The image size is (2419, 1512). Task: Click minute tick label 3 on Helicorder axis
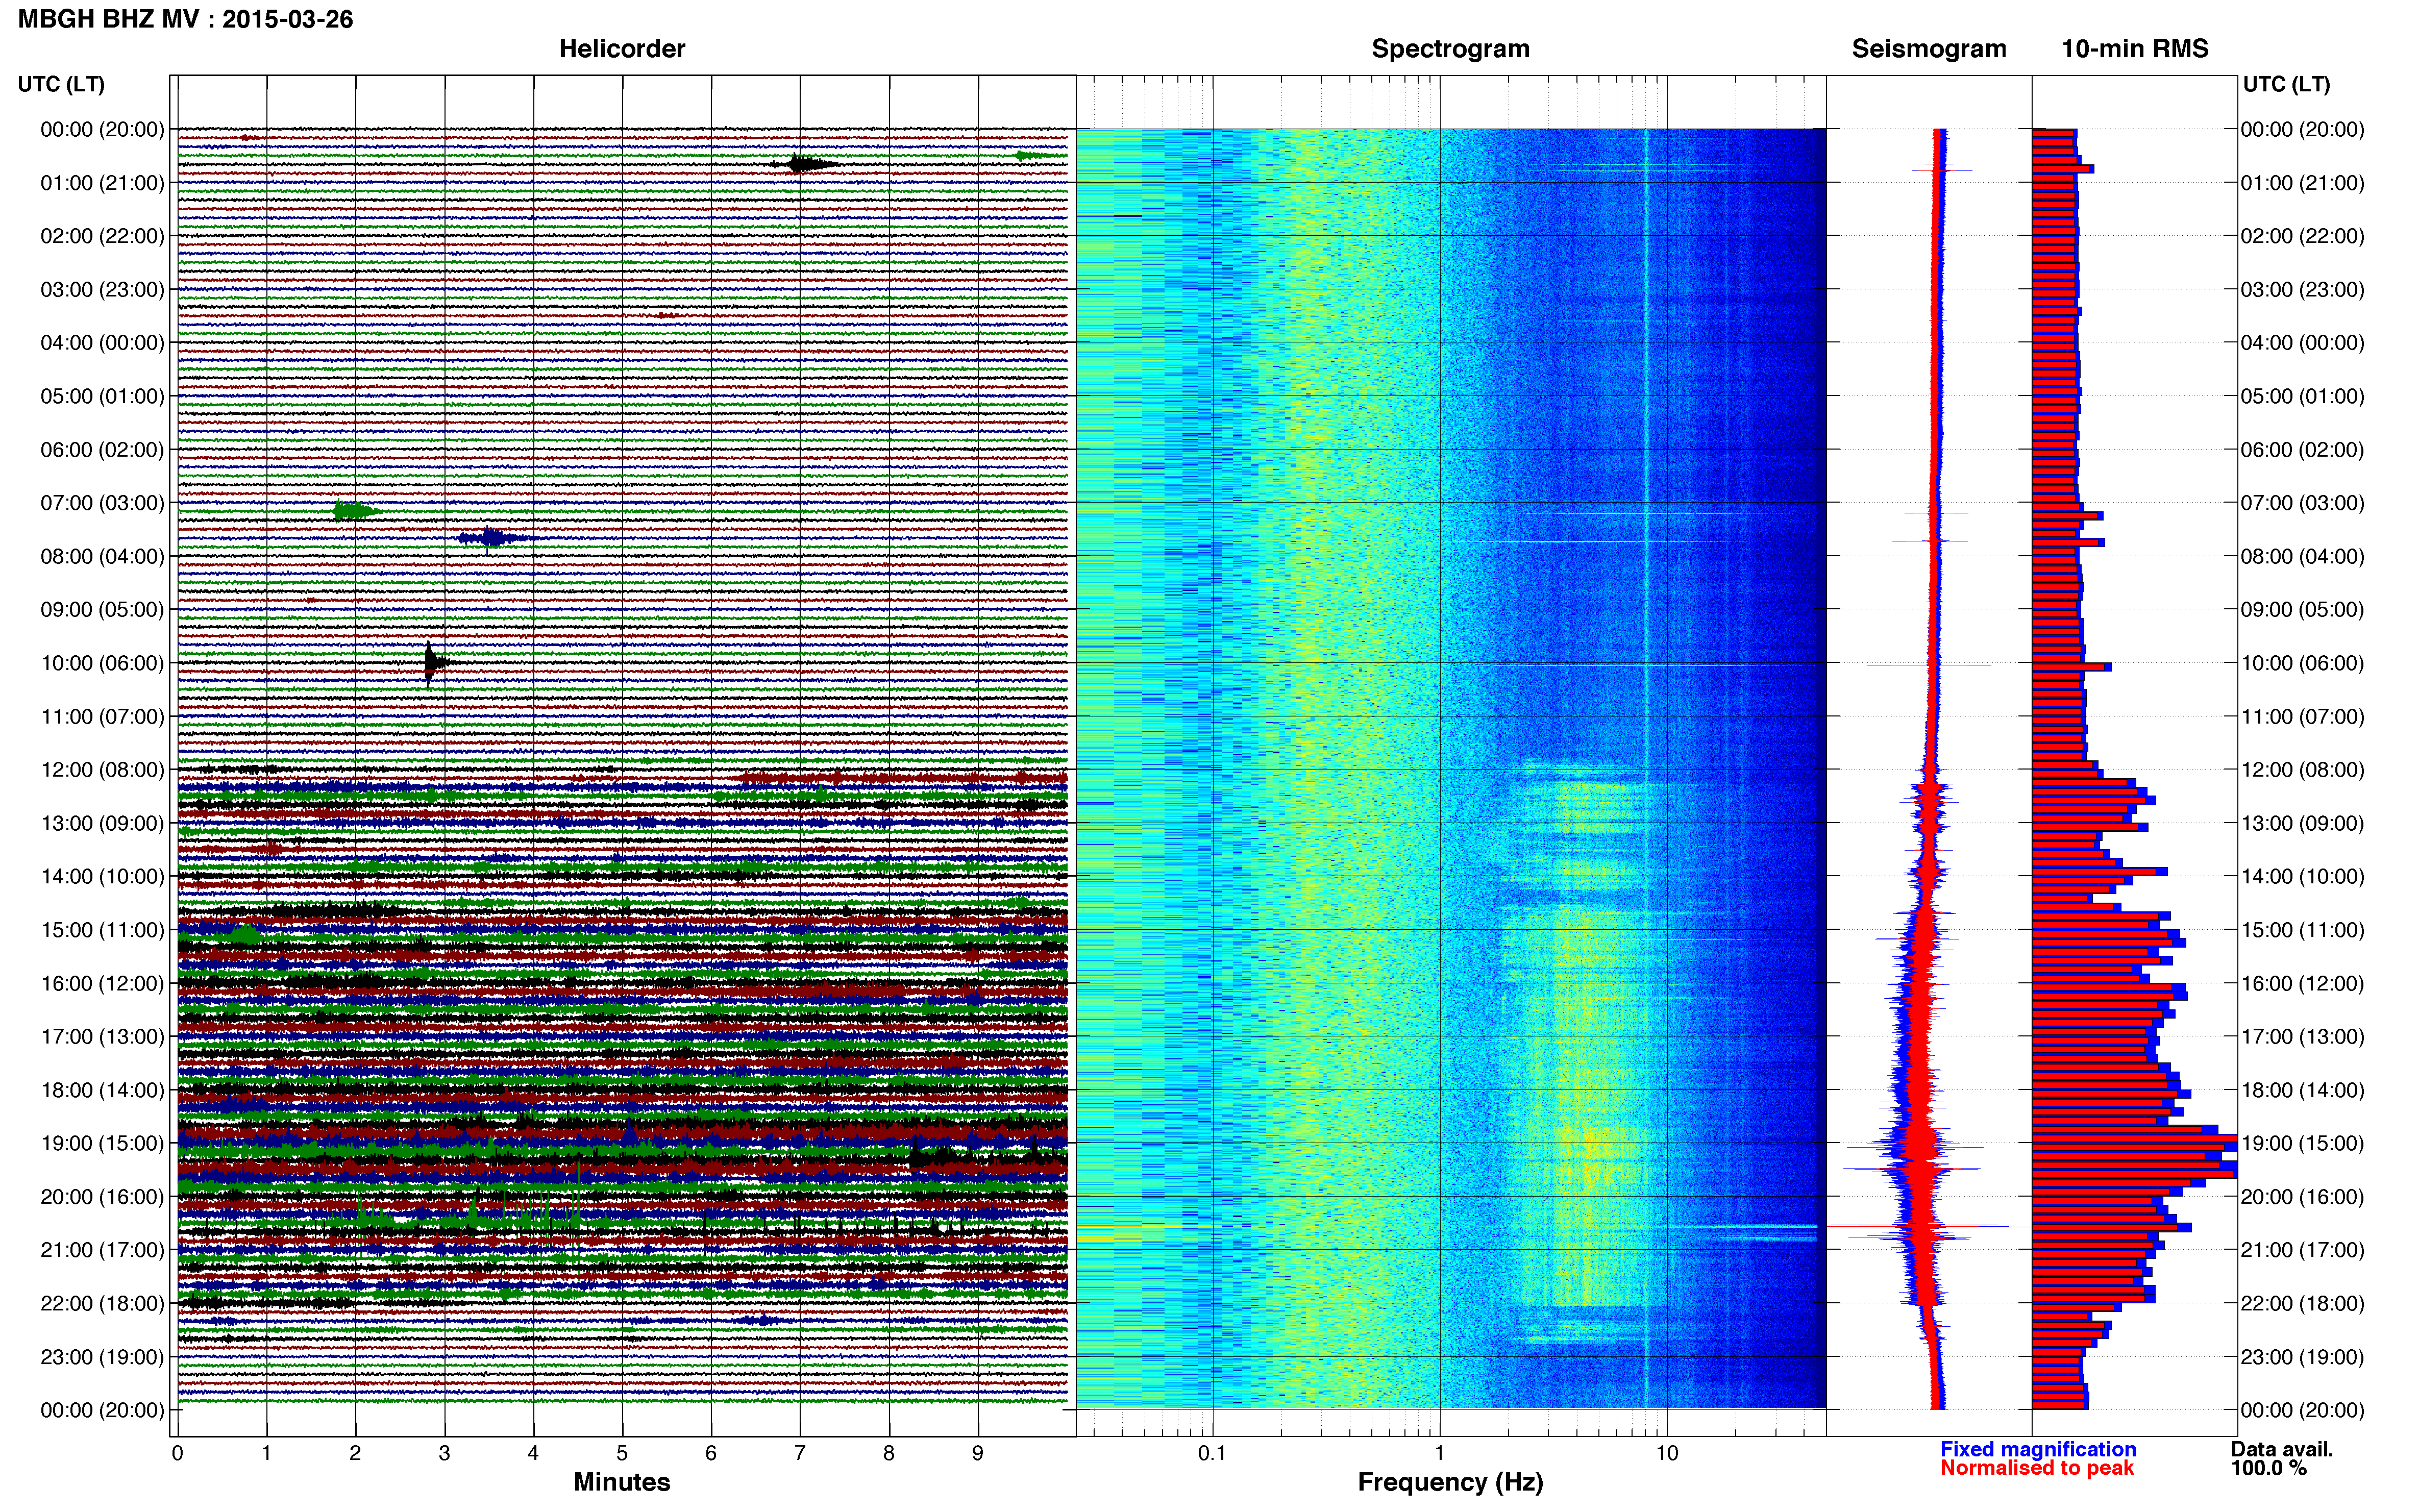coord(444,1453)
